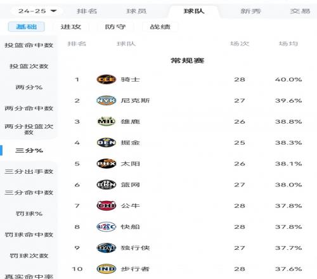
Task: Click the DEN Nuggets team logo
Action: coord(107,143)
